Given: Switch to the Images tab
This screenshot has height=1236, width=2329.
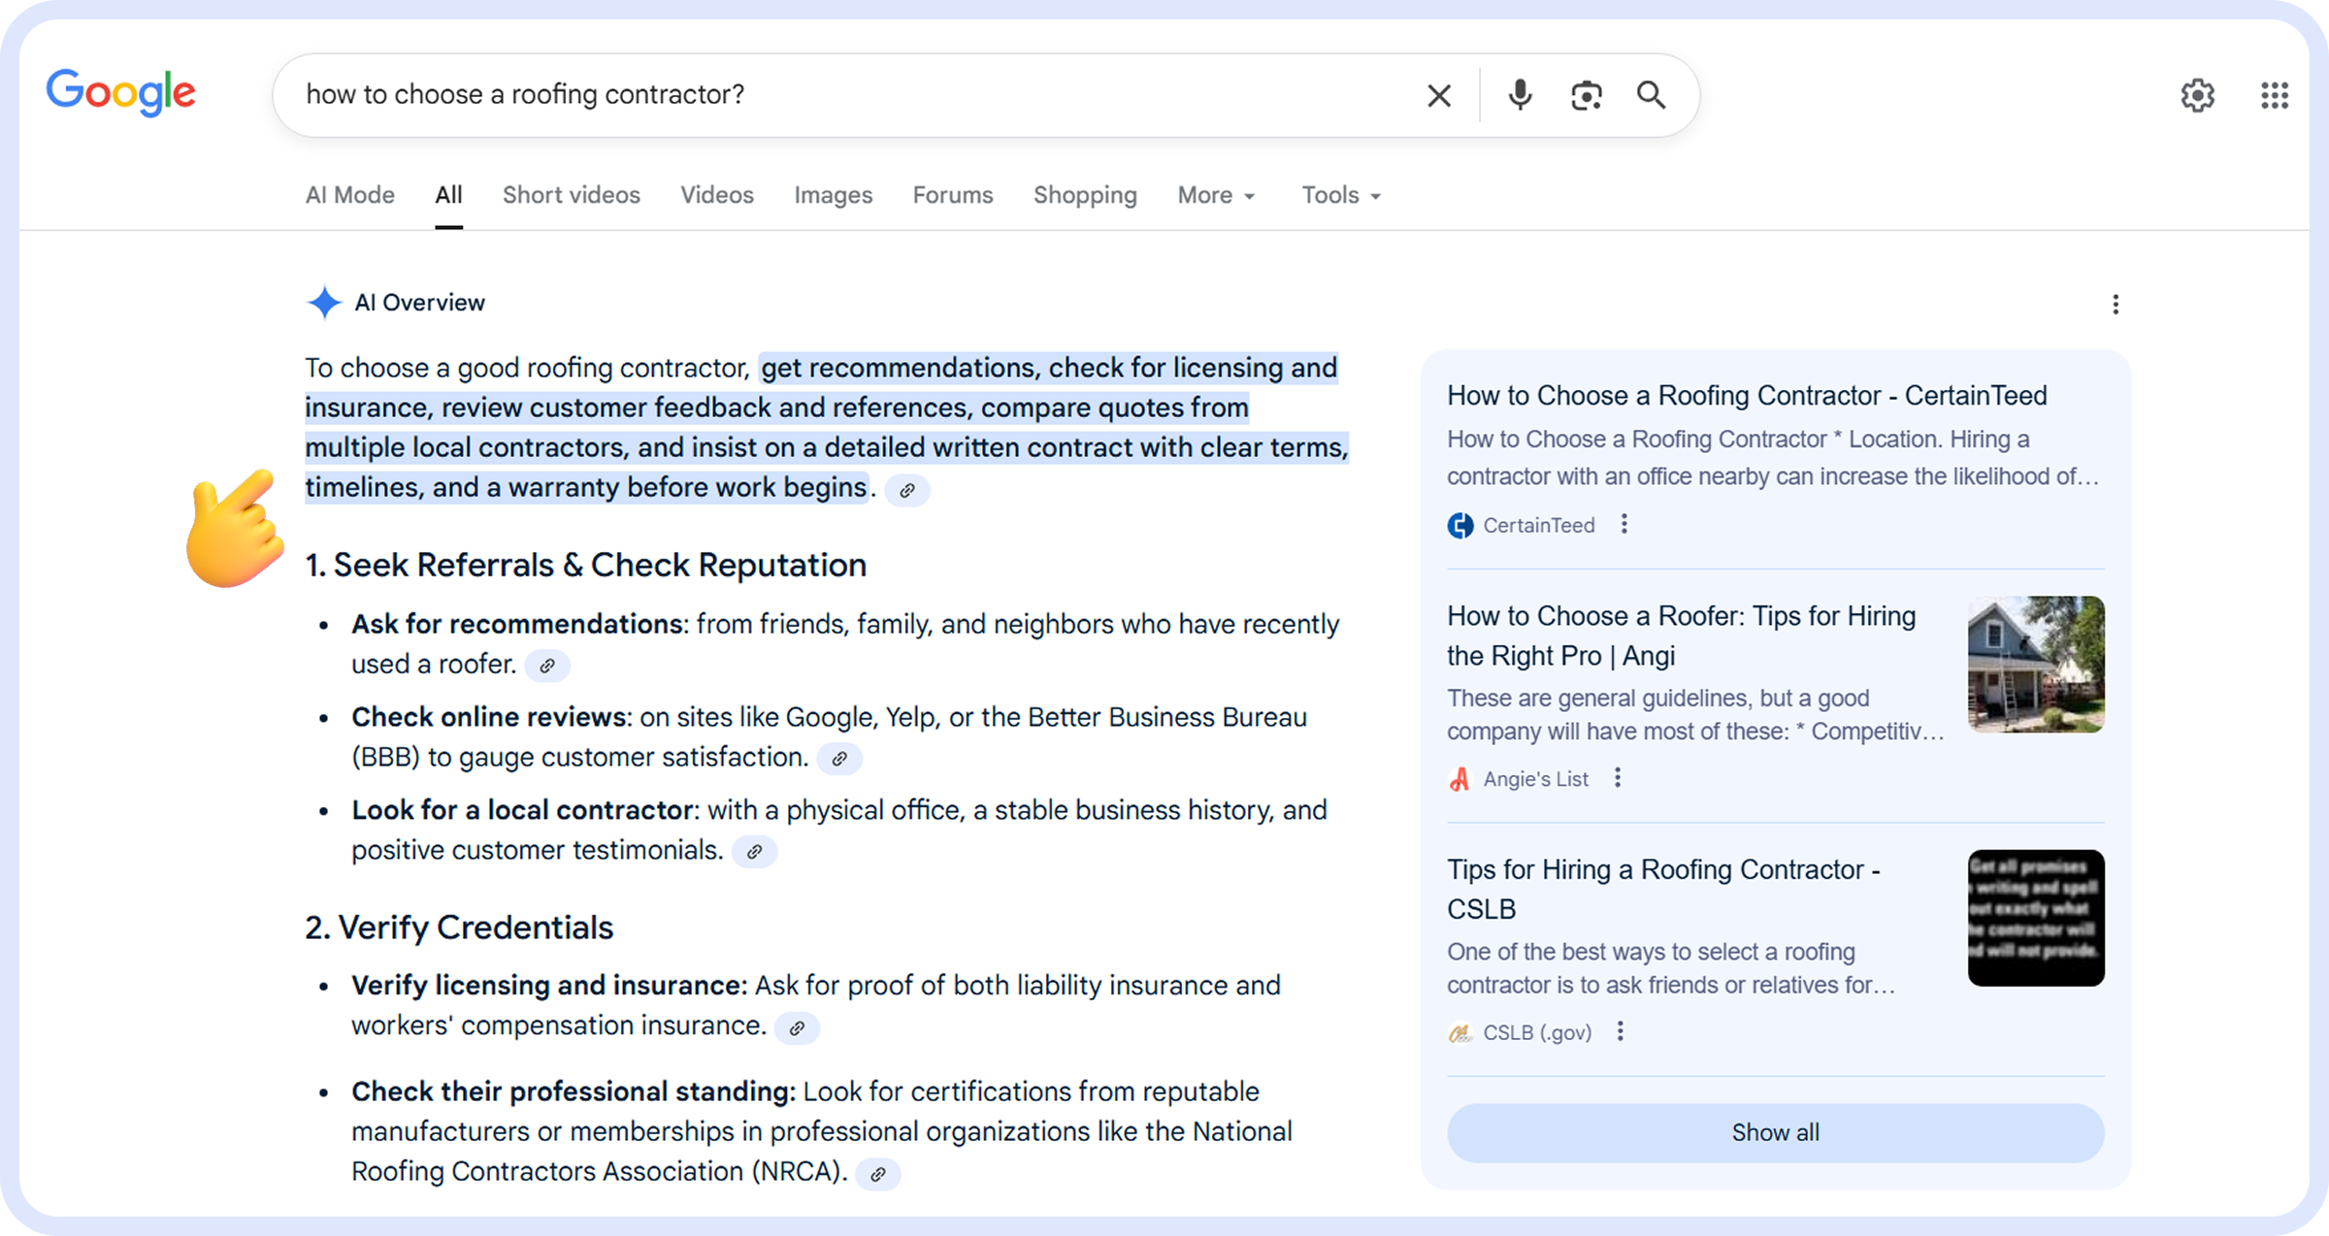Looking at the screenshot, I should [833, 194].
